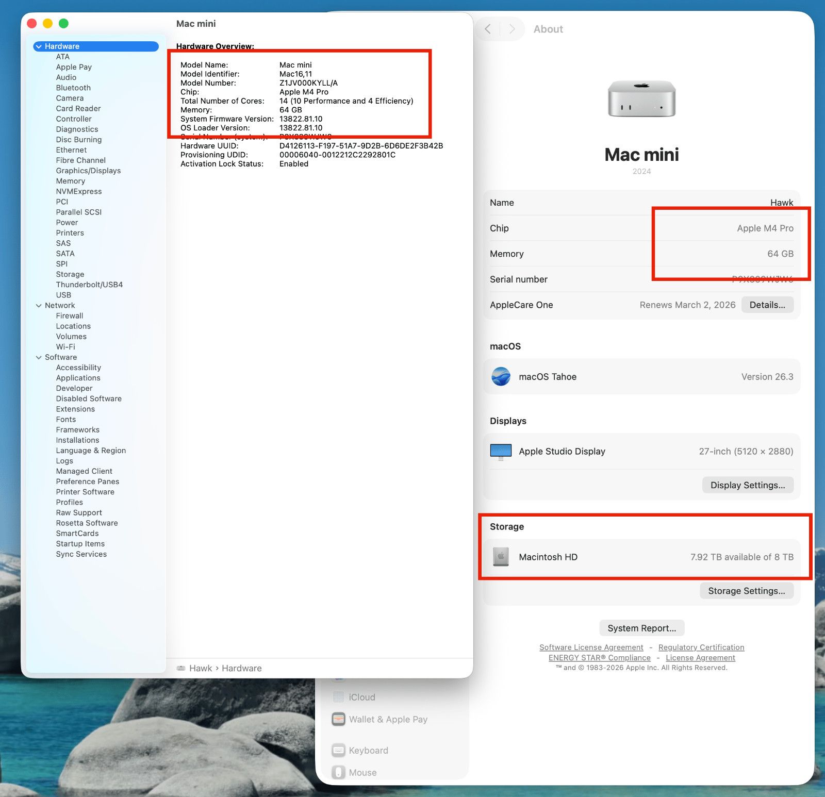The width and height of the screenshot is (825, 797).
Task: Click the Keyboard icon in Settings sidebar
Action: point(338,750)
